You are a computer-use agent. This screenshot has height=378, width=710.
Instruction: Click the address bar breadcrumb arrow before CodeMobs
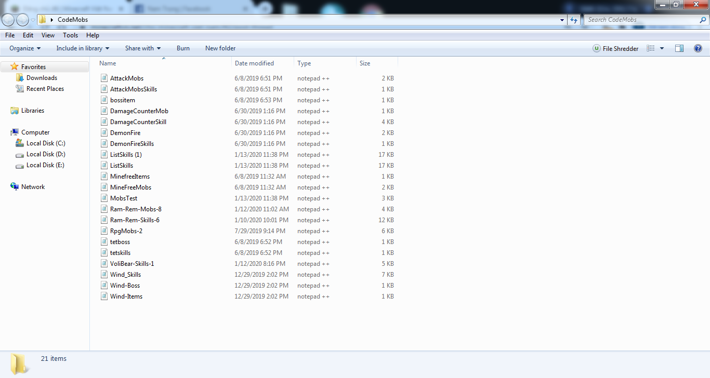point(52,20)
